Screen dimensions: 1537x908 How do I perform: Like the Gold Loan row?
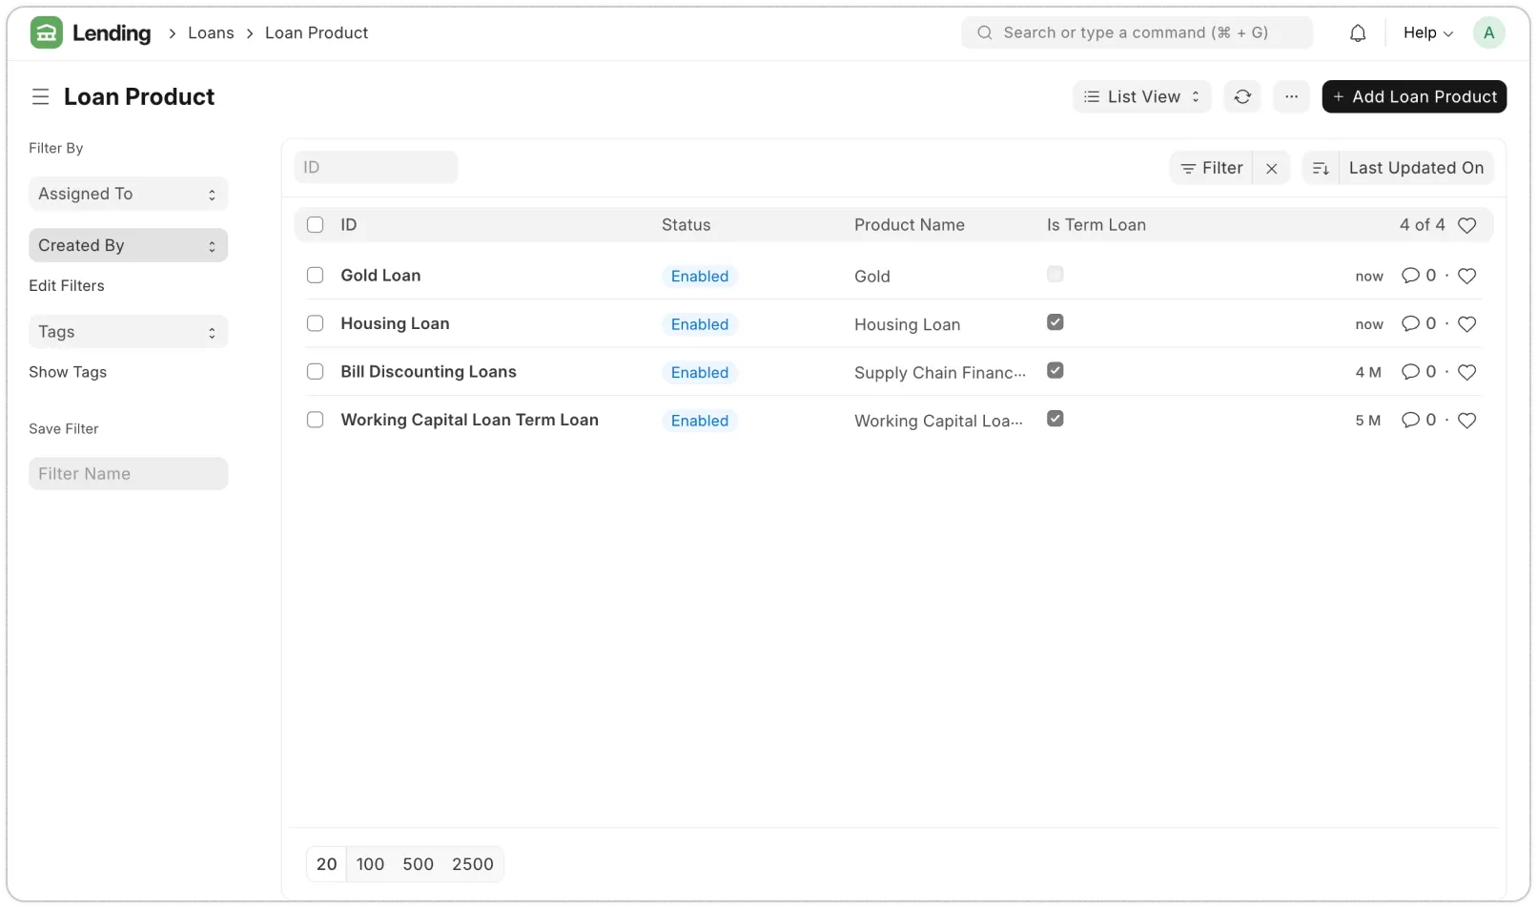point(1467,276)
